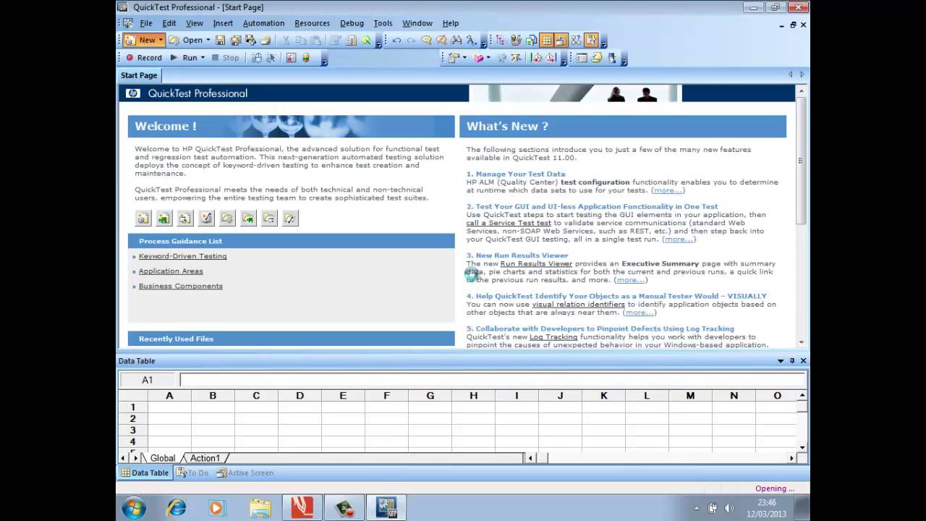The width and height of the screenshot is (926, 521).
Task: Select the Global sheet tab
Action: point(162,458)
